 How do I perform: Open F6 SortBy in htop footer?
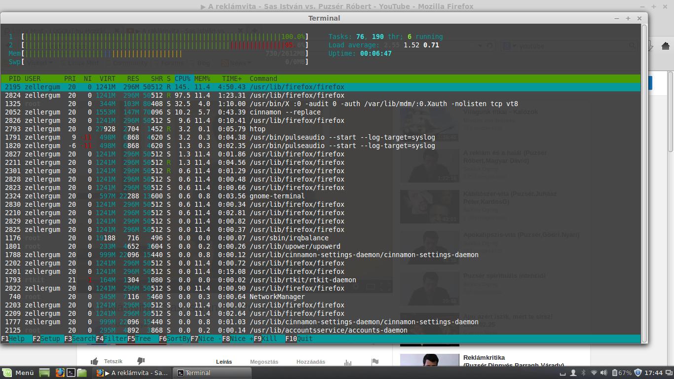[175, 339]
